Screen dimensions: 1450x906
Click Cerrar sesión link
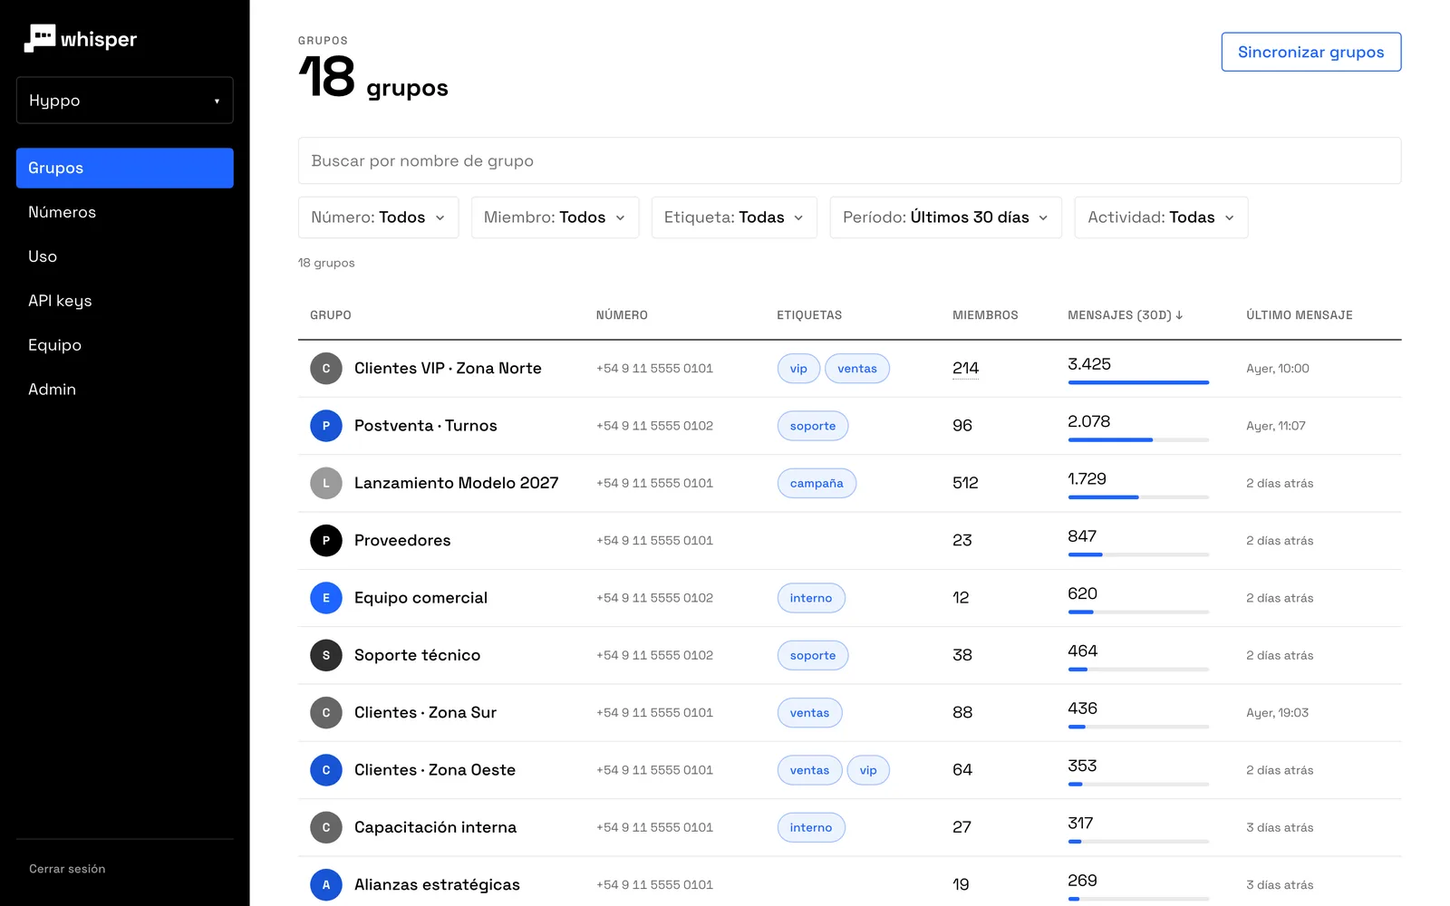point(67,869)
